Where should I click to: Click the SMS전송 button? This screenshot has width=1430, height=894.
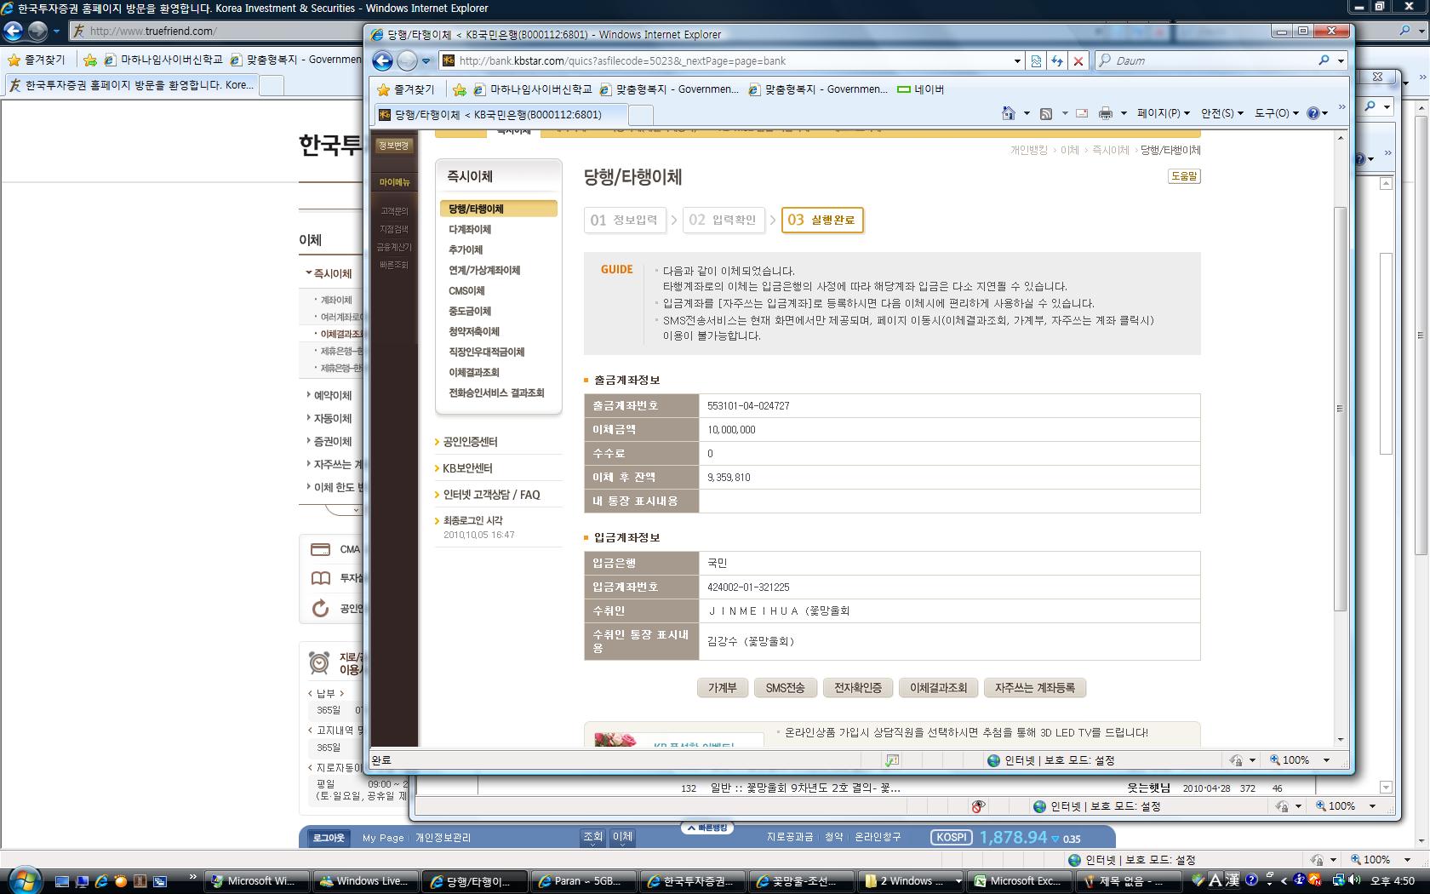pyautogui.click(x=785, y=688)
